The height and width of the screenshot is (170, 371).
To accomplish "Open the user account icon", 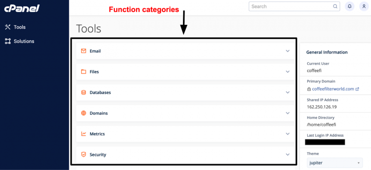I will (364, 7).
